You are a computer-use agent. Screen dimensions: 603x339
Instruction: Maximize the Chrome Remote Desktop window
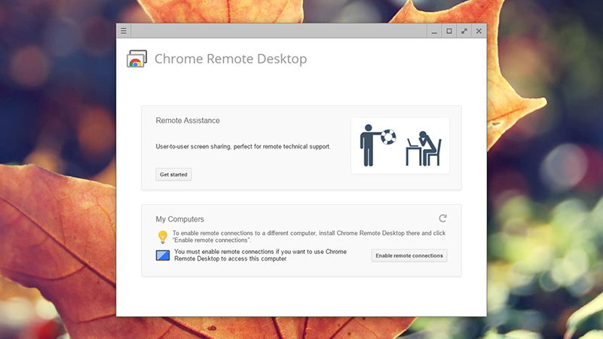pos(448,31)
